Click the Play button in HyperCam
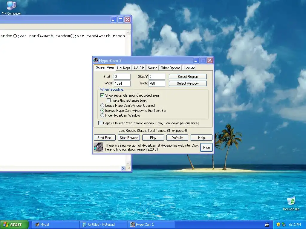Viewport: 306px width, 229px height. tap(153, 138)
